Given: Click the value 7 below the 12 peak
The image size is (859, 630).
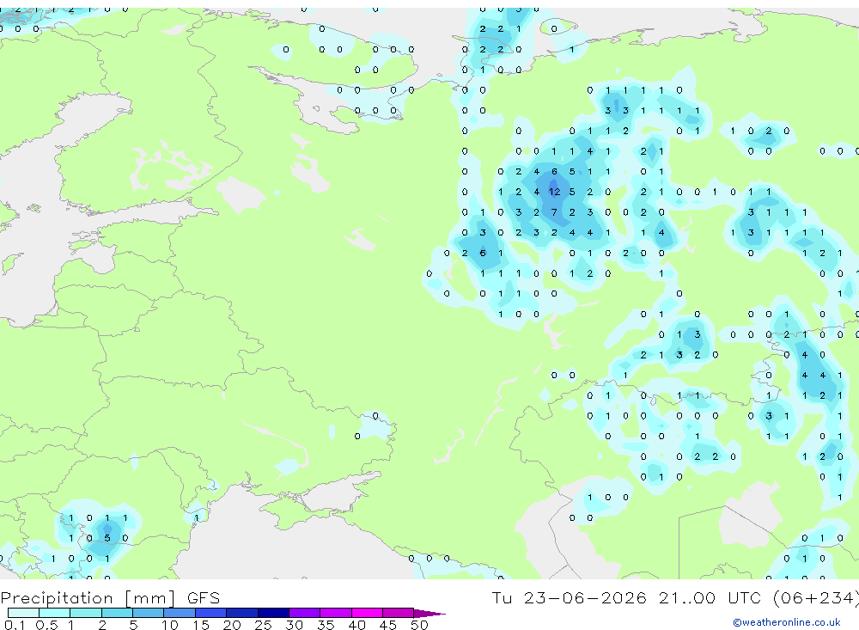Looking at the screenshot, I should coord(554,212).
